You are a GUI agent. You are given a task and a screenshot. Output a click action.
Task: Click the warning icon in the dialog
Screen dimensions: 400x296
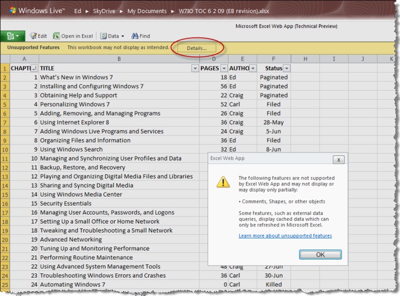coord(223,181)
